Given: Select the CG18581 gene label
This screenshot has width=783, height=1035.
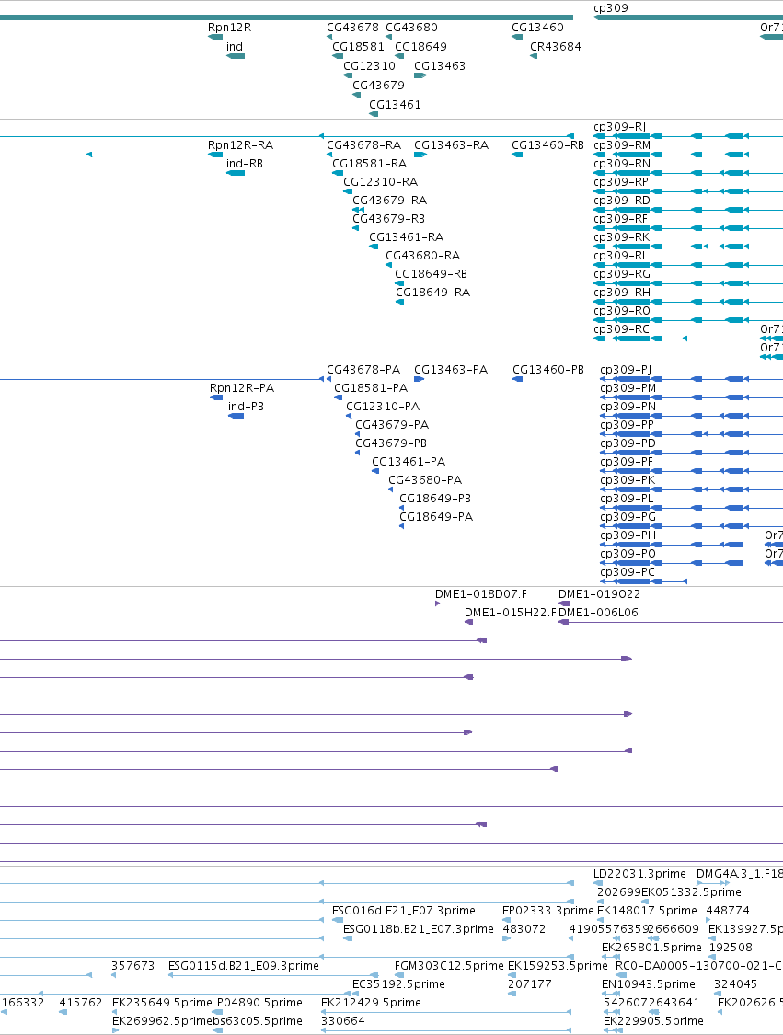Looking at the screenshot, I should pos(358,46).
